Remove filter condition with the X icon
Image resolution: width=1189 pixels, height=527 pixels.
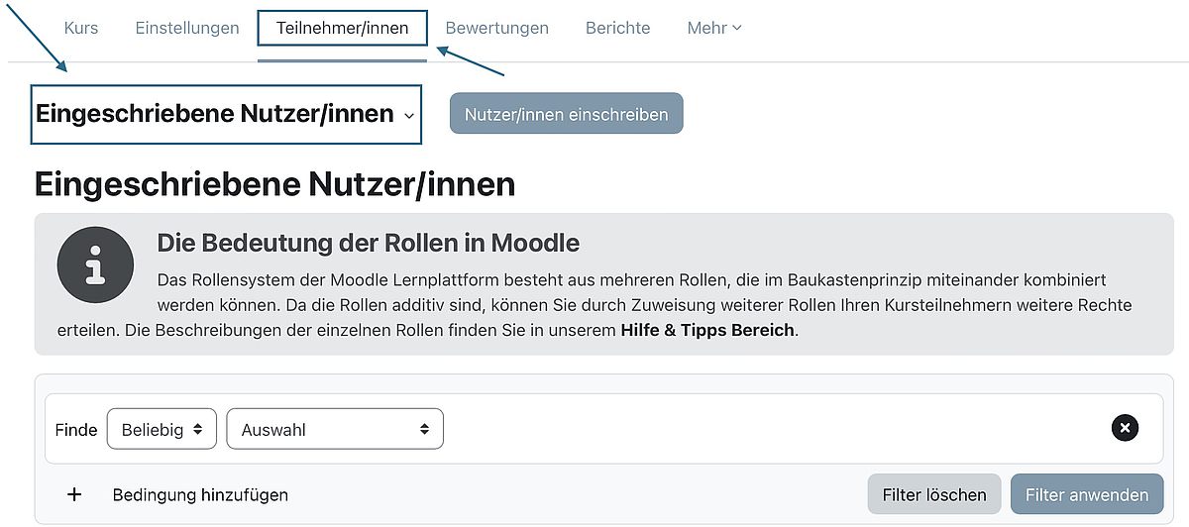point(1125,428)
